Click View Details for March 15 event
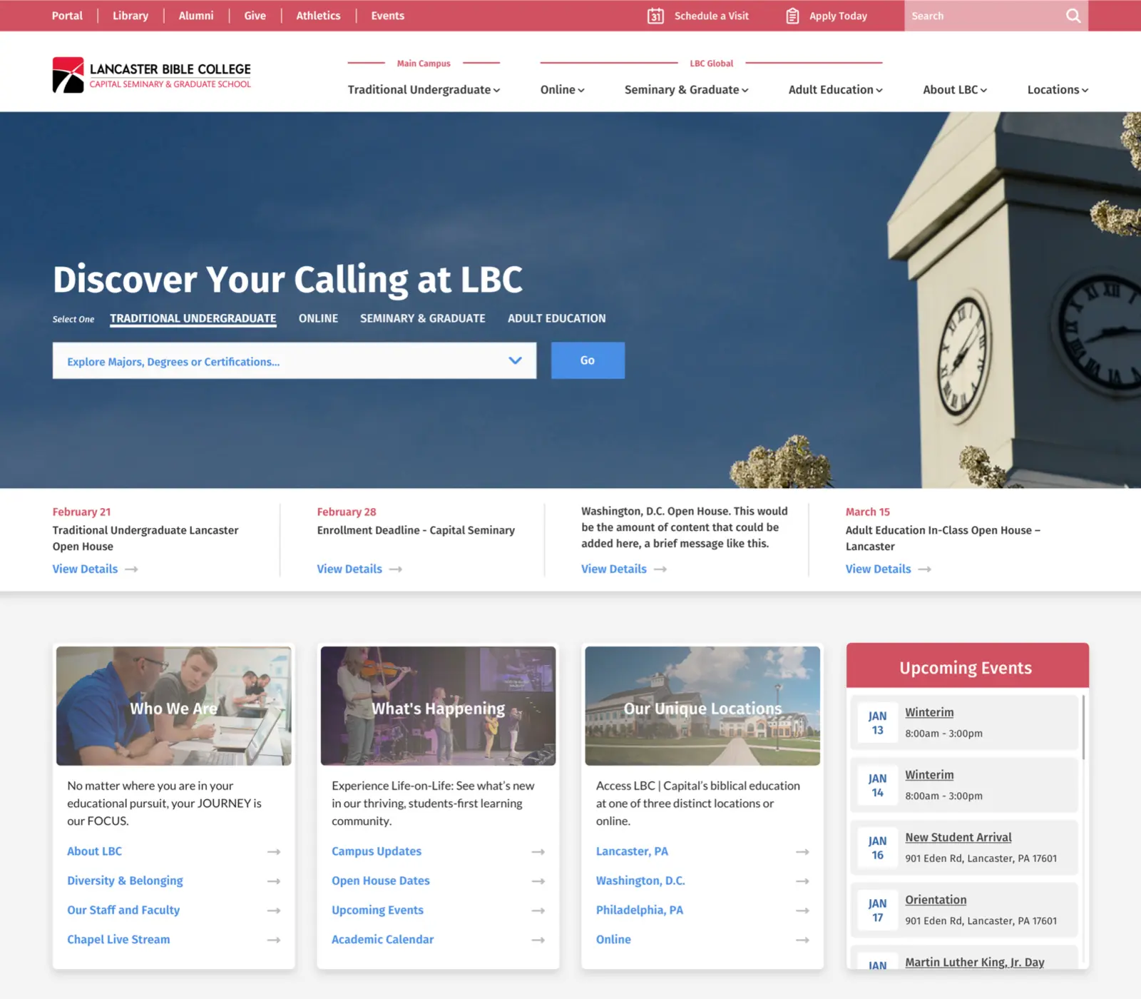The width and height of the screenshot is (1141, 999). tap(878, 569)
